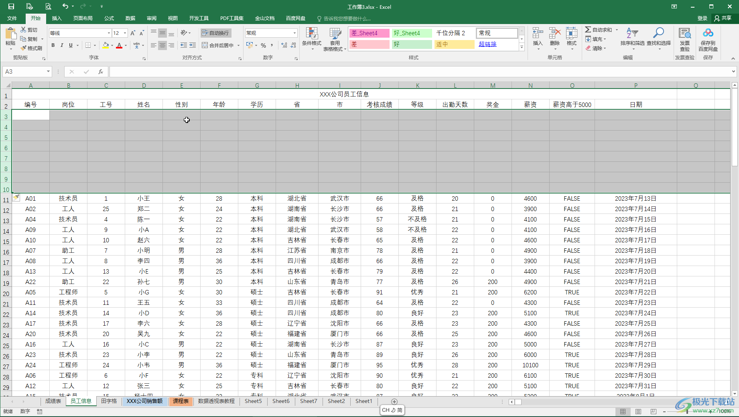The width and height of the screenshot is (739, 417).
Task: Switch to the 成绩表 sheet tab
Action: tap(53, 401)
